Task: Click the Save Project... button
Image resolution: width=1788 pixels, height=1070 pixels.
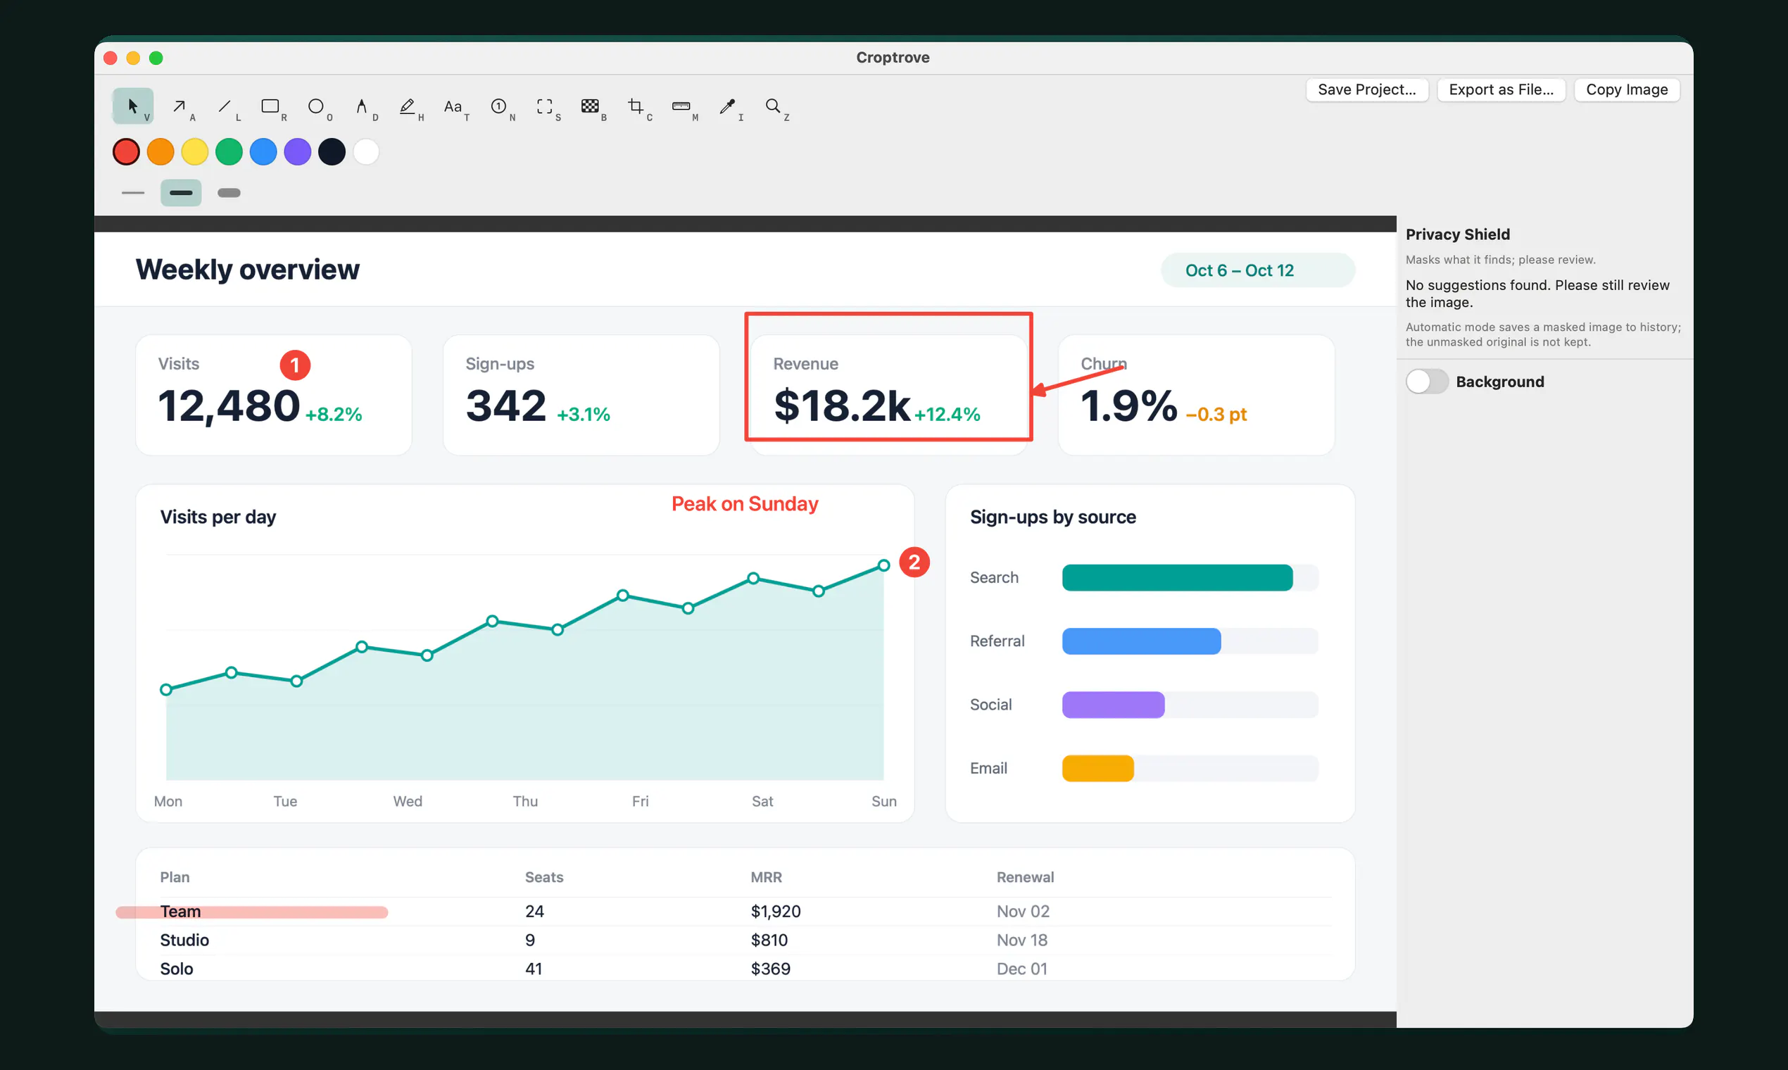Action: [x=1367, y=89]
